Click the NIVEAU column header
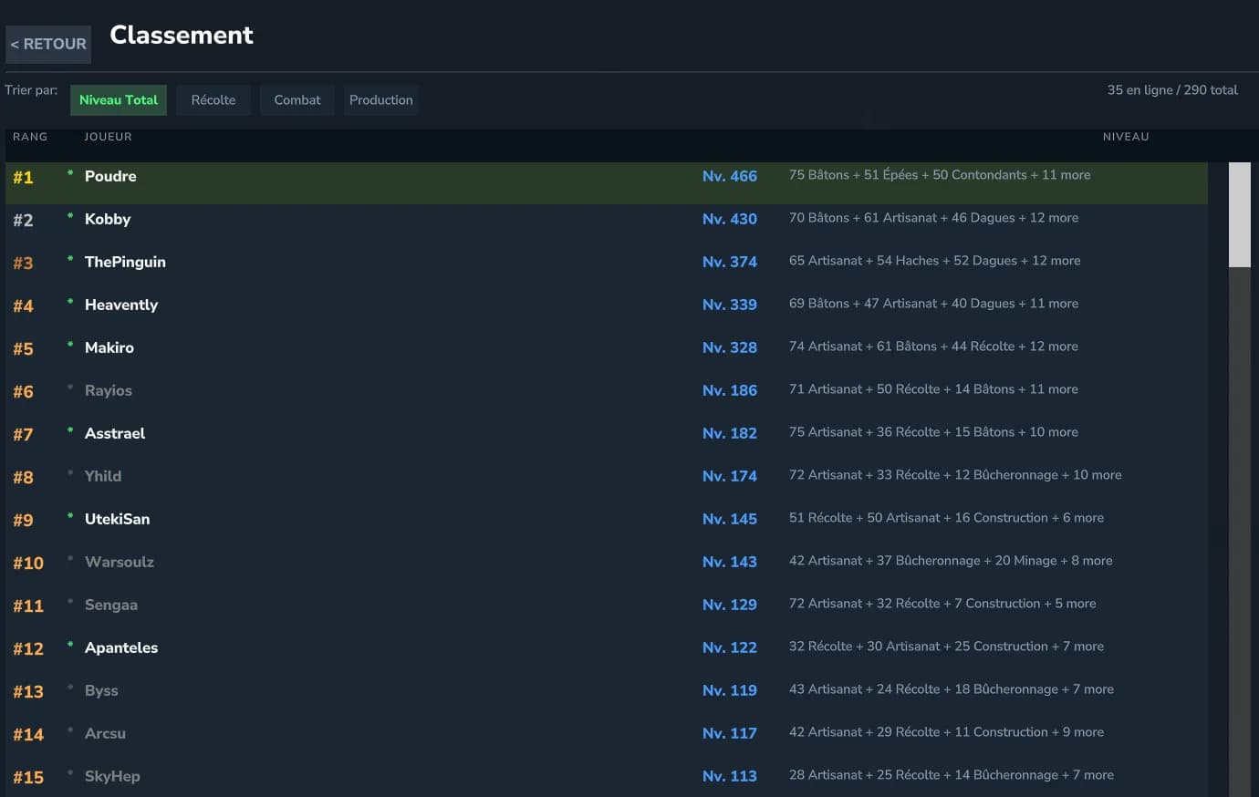Viewport: 1259px width, 797px height. pos(1126,137)
